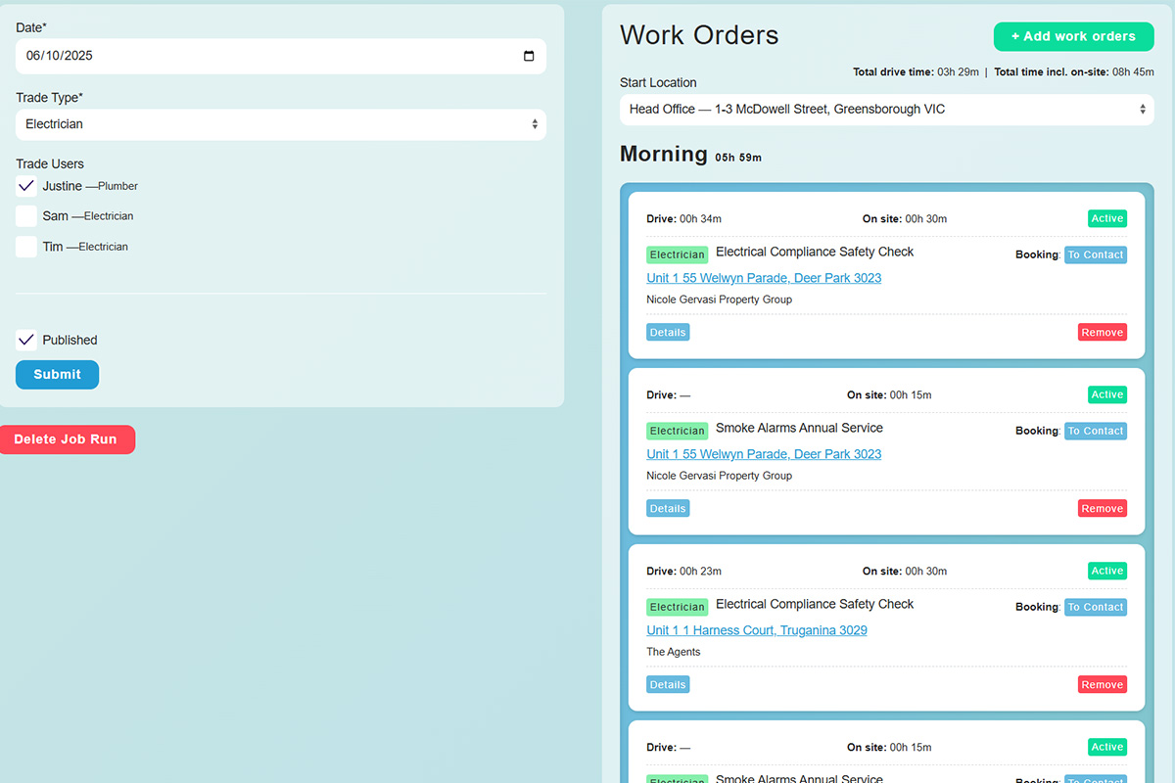Screen dimensions: 1175x783
Task: Click Details on the 55 Welwyn Parade Smoke Alarms card
Action: coord(668,508)
